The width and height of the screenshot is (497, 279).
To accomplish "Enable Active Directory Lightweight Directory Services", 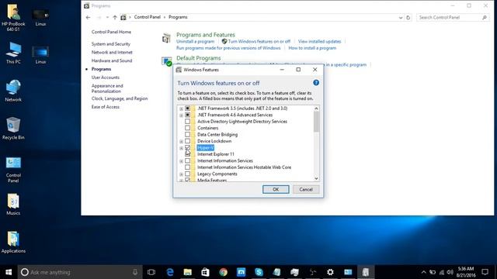I will pos(187,122).
